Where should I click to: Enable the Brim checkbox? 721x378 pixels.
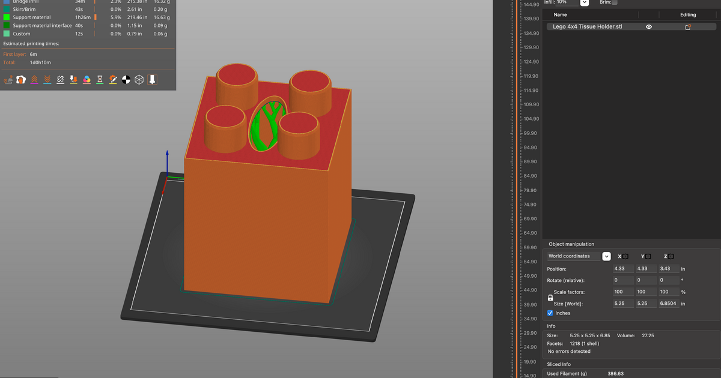pyautogui.click(x=614, y=3)
